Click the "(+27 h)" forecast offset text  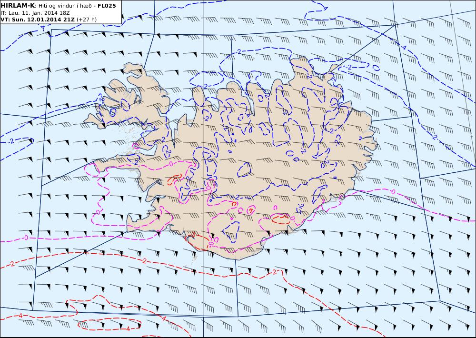point(87,20)
